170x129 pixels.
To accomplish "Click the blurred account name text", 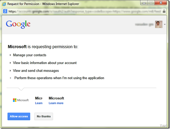I will pyautogui.click(x=144, y=25).
